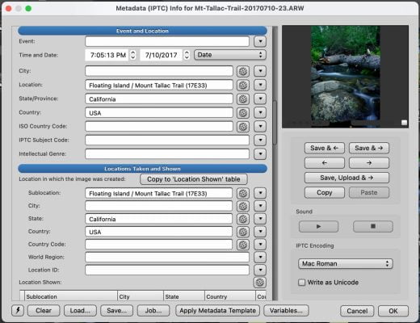The width and height of the screenshot is (420, 323).
Task: Click the Load... button
Action: coord(80,311)
